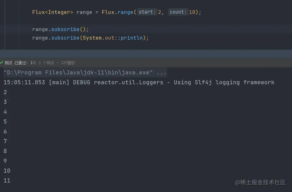This screenshot has height=192, width=292.
Task: Click the count argument value 10
Action: 193,12
